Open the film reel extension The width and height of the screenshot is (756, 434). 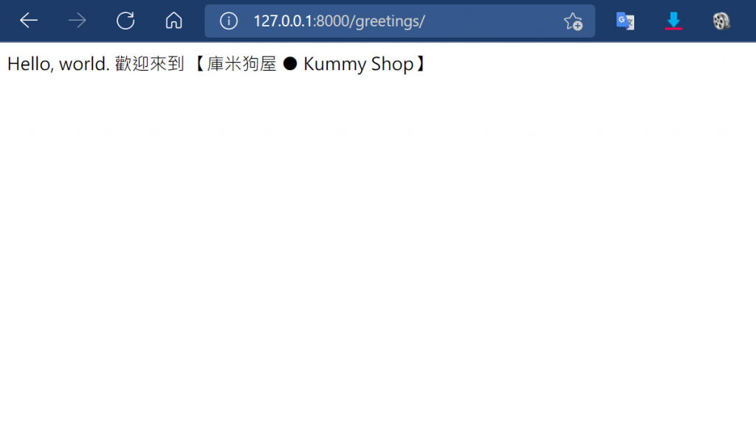click(721, 21)
